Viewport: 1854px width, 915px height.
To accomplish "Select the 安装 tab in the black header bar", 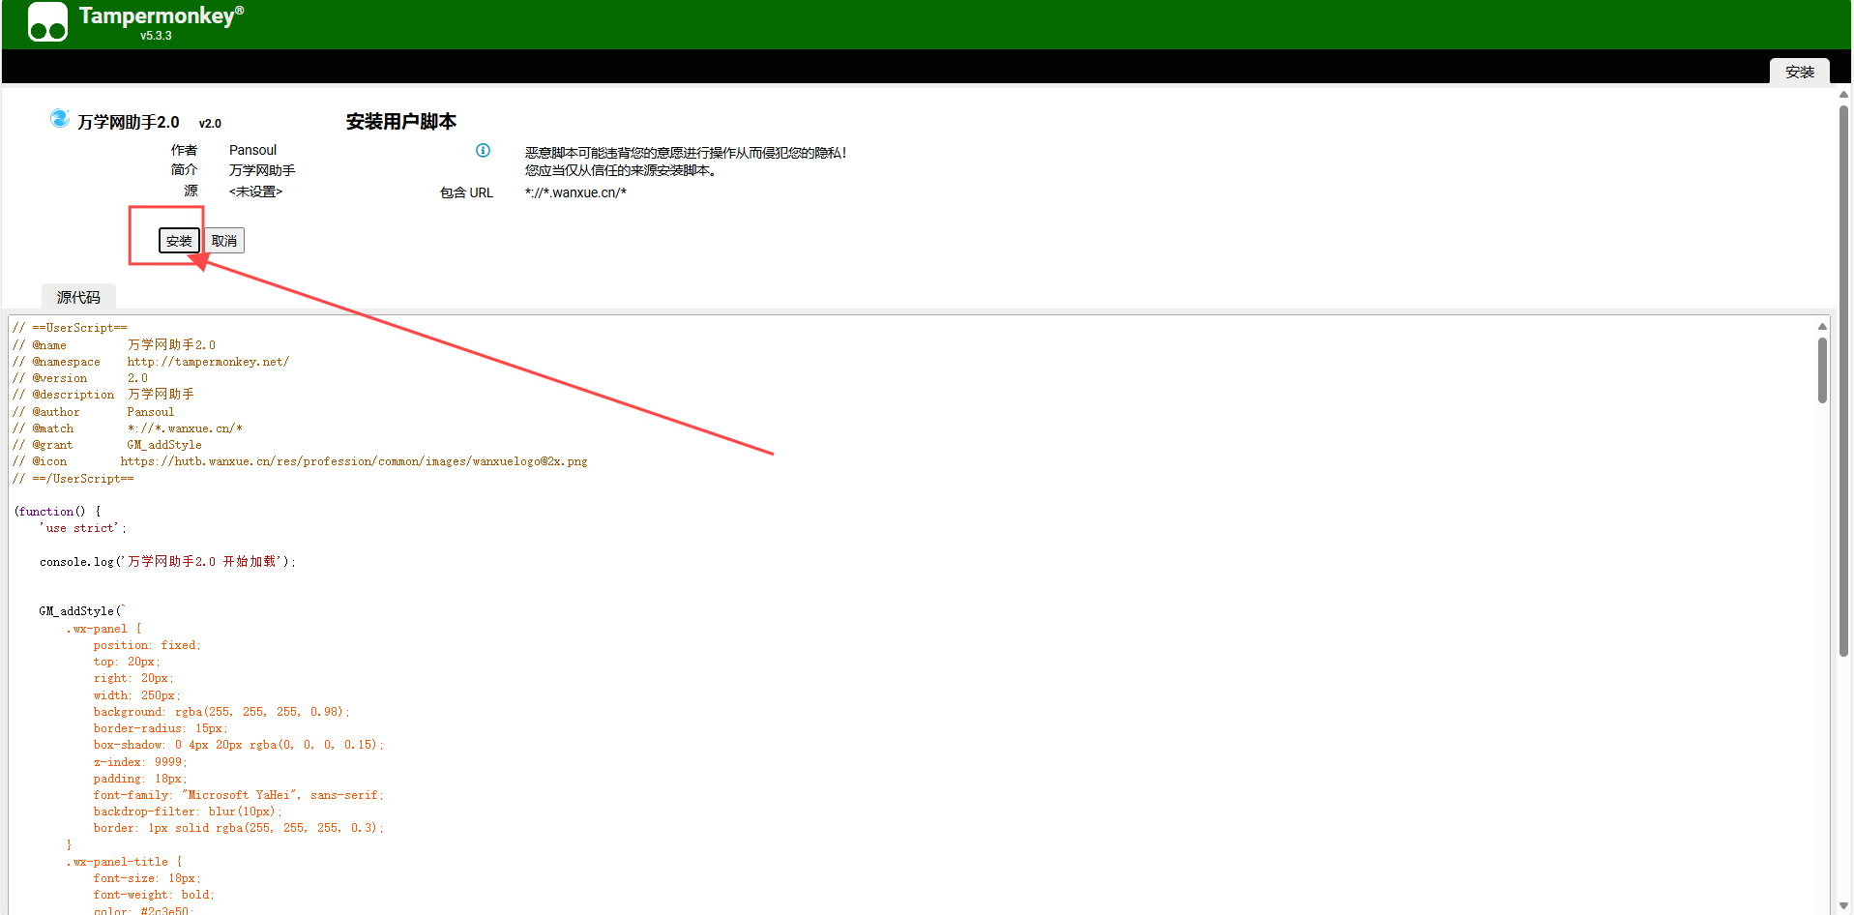I will 1799,72.
